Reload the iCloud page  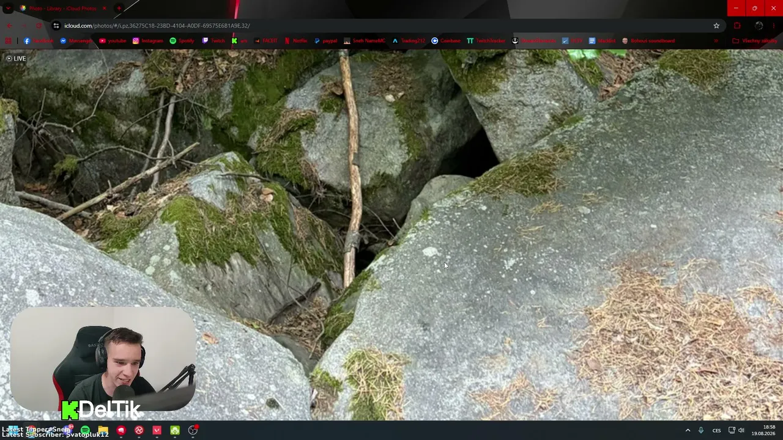tap(39, 26)
